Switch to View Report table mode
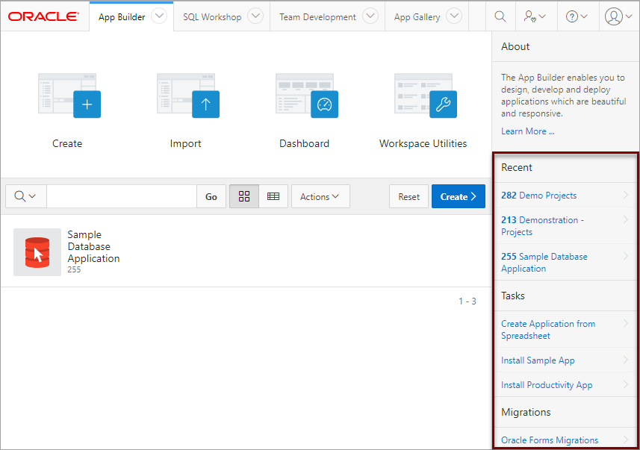 point(273,196)
